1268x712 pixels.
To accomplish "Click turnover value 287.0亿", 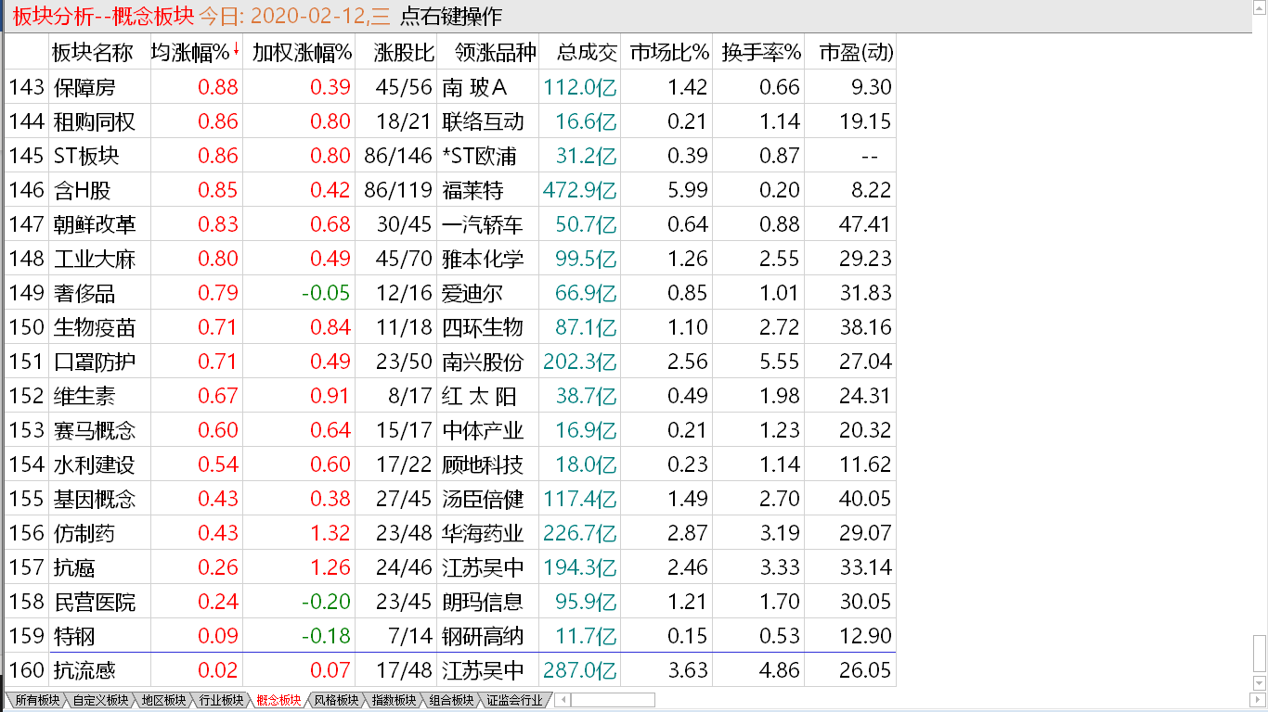I will [580, 670].
